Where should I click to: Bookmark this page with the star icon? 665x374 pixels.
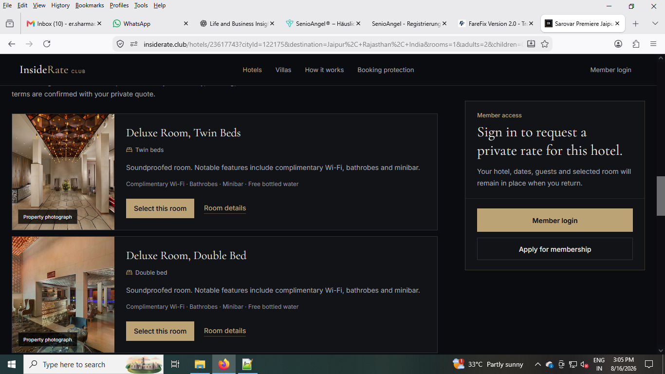coord(545,44)
